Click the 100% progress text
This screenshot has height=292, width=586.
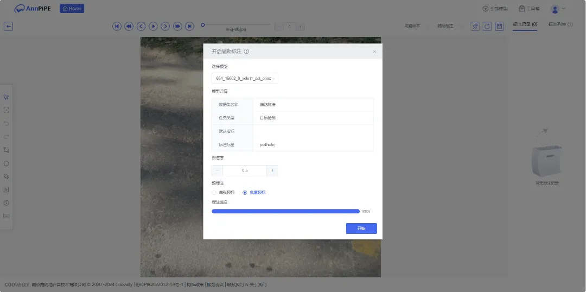click(x=366, y=211)
